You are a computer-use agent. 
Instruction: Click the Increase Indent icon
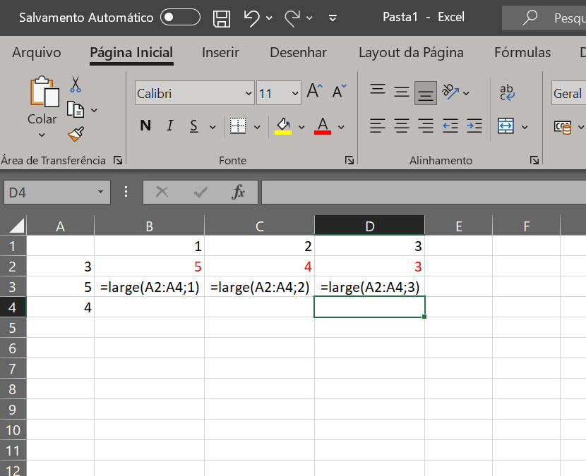click(474, 126)
